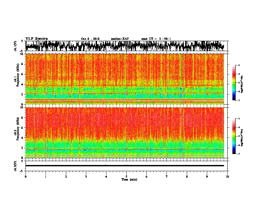Image resolution: width=256 pixels, height=198 pixels.
Task: Click time axis tick label '3'
Action: click(x=86, y=177)
